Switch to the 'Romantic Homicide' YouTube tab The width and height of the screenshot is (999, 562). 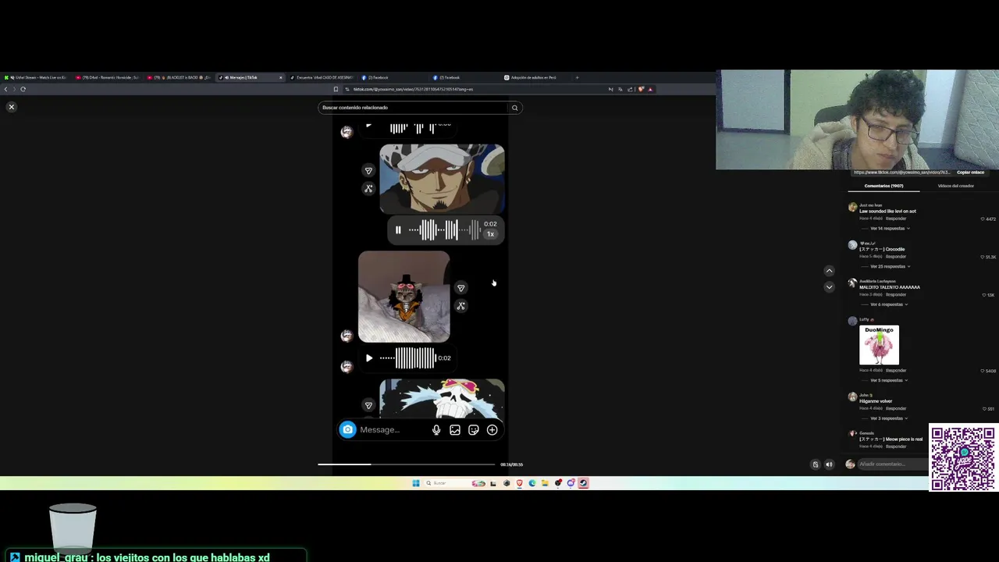pyautogui.click(x=108, y=78)
